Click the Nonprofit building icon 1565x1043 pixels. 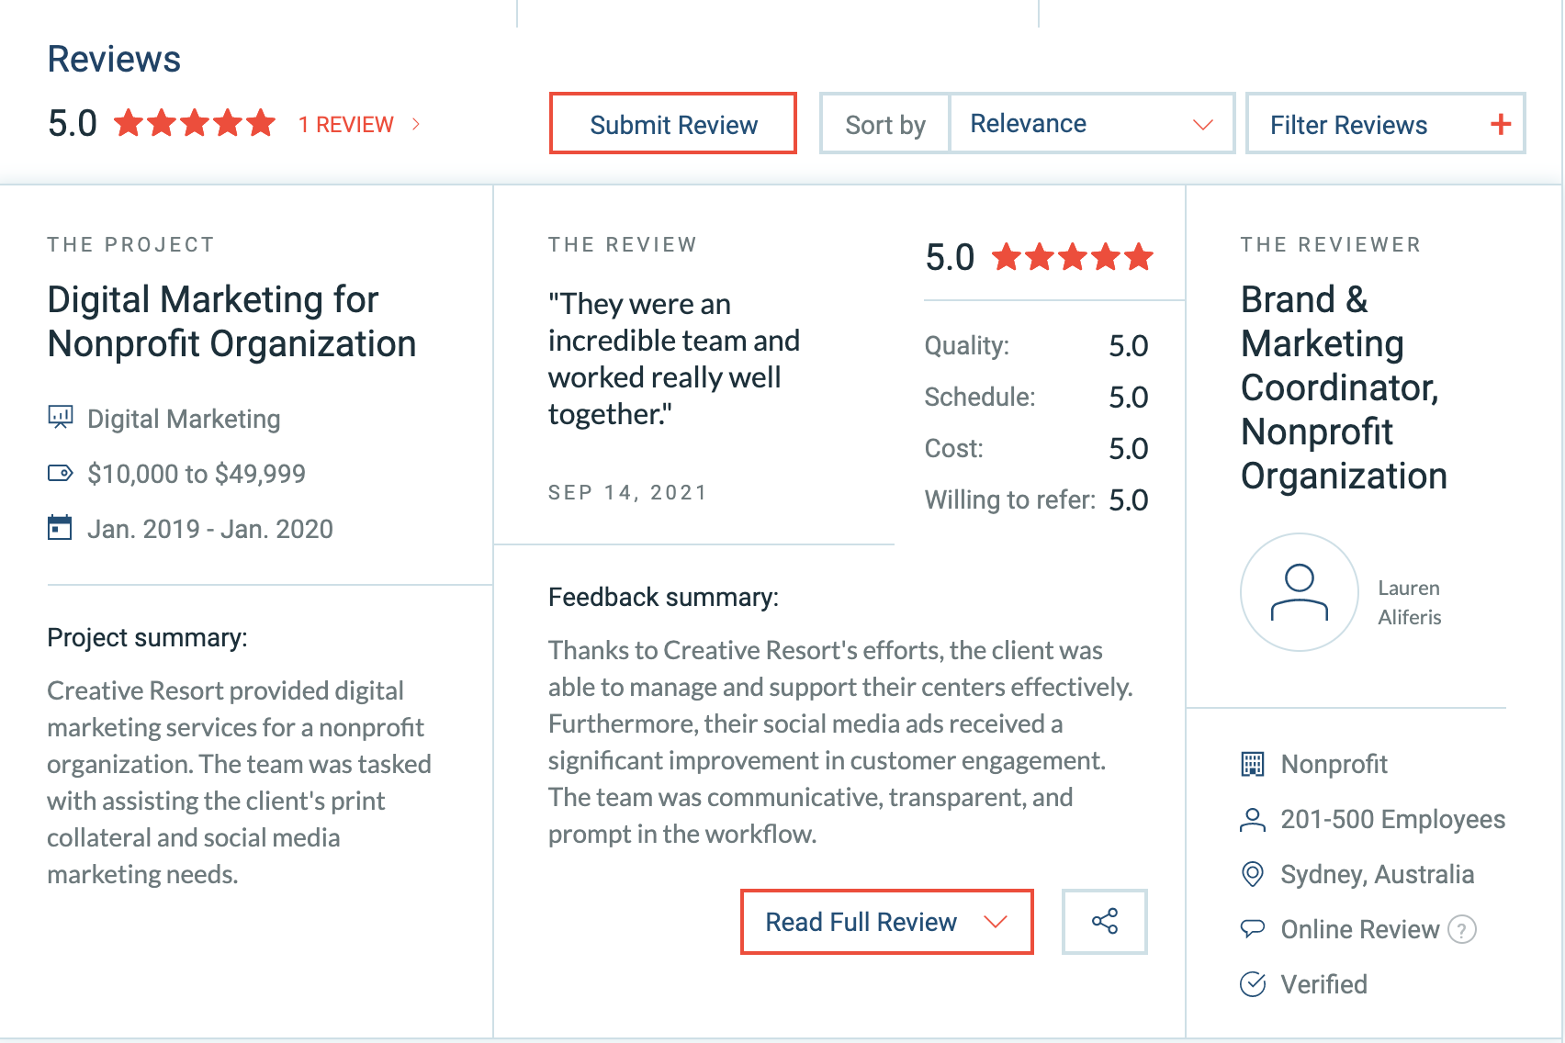1253,764
